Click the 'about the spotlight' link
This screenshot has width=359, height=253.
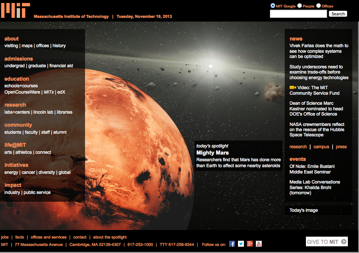(110, 237)
